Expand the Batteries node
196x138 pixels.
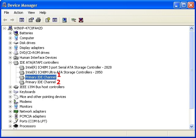[x=10, y=33]
